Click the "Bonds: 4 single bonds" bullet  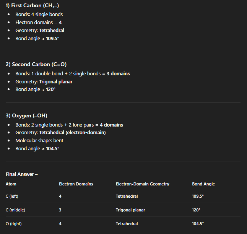(x=39, y=15)
